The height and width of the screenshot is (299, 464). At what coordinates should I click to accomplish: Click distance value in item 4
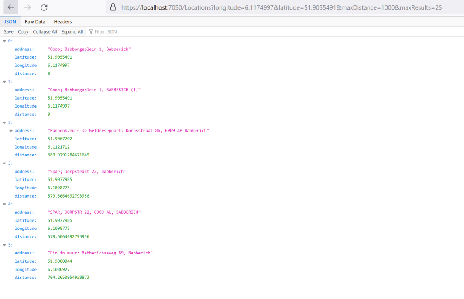pyautogui.click(x=69, y=237)
